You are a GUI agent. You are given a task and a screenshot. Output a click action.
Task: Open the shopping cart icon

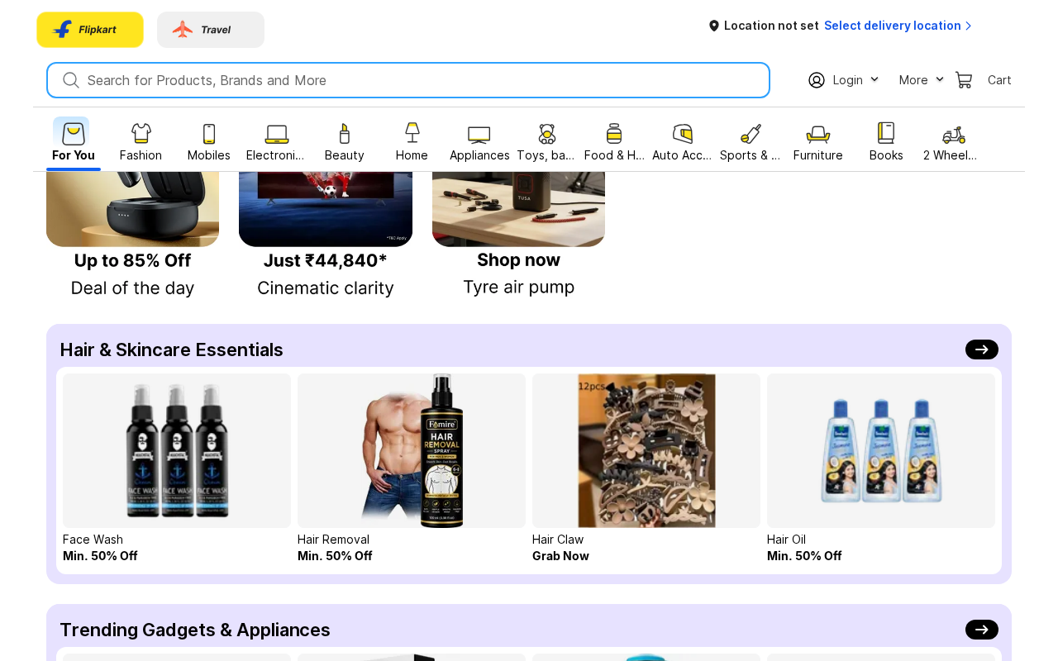click(x=964, y=80)
